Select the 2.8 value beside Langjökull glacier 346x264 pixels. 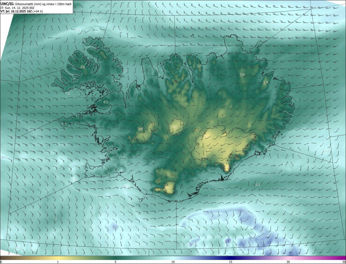coord(140,129)
